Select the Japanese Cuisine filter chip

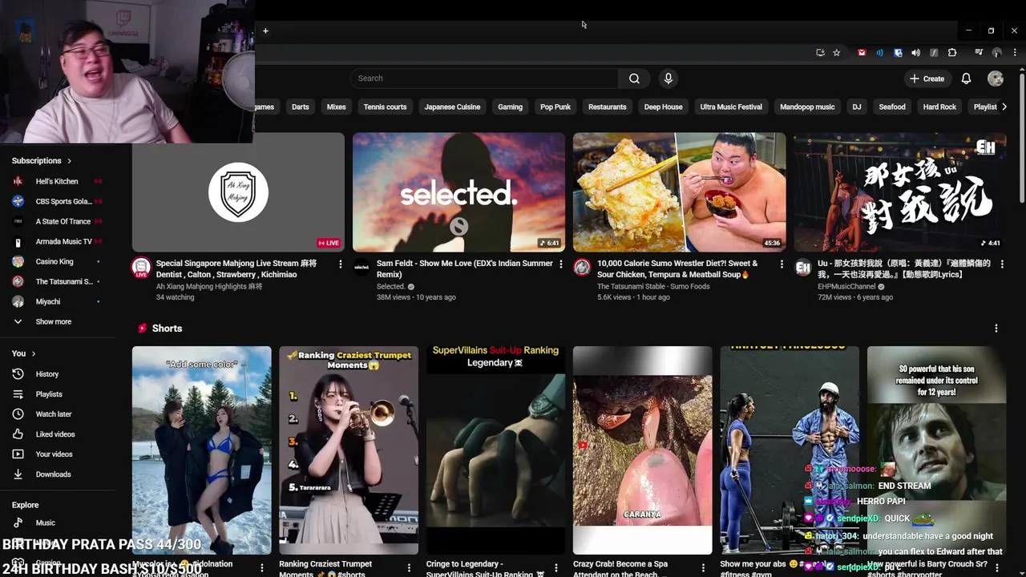click(452, 107)
